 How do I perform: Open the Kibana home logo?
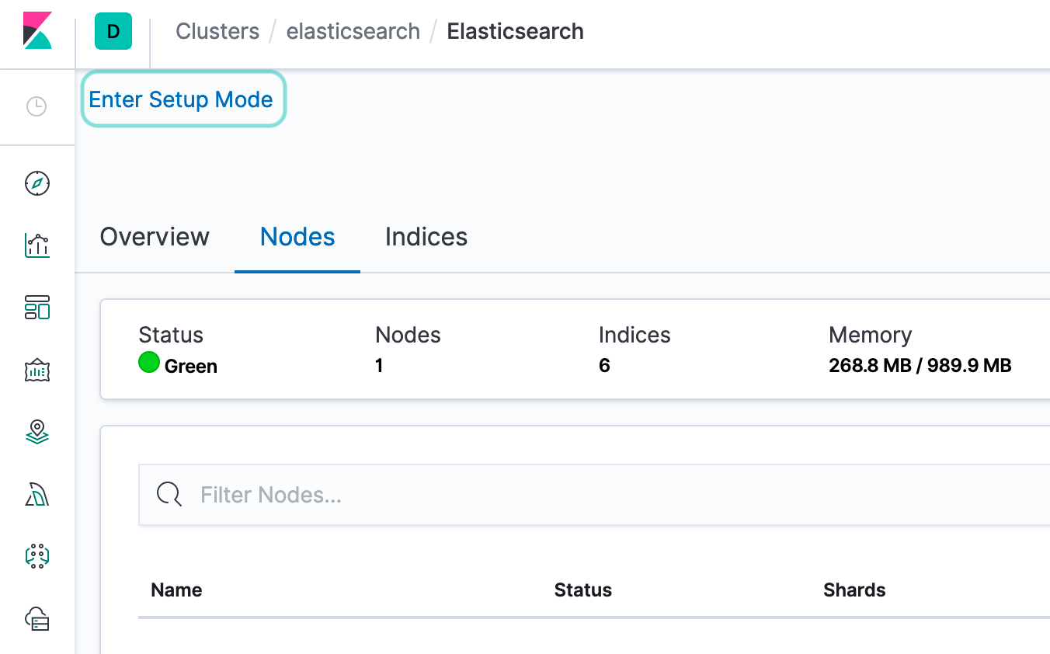coord(37,31)
